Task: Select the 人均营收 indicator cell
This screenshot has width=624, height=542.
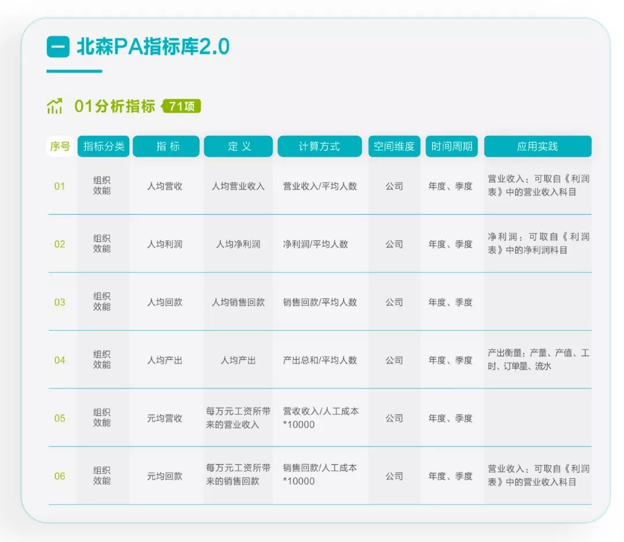Action: (x=166, y=186)
